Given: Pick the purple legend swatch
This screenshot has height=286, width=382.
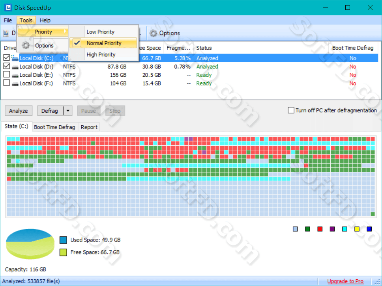Looking at the screenshot, I should (x=332, y=229).
